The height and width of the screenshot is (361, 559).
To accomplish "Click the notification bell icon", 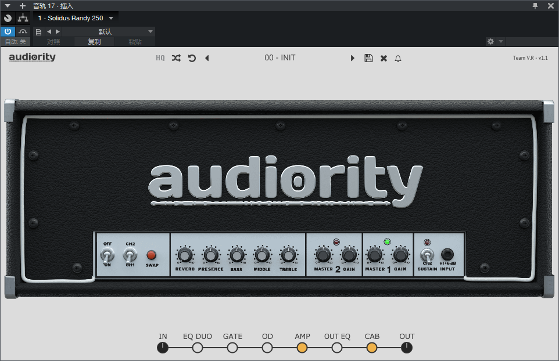I will pos(398,58).
